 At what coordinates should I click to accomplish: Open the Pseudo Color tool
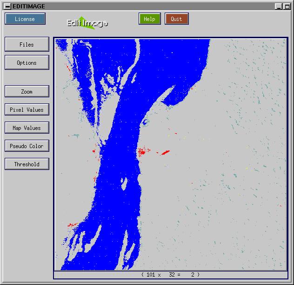coord(27,146)
